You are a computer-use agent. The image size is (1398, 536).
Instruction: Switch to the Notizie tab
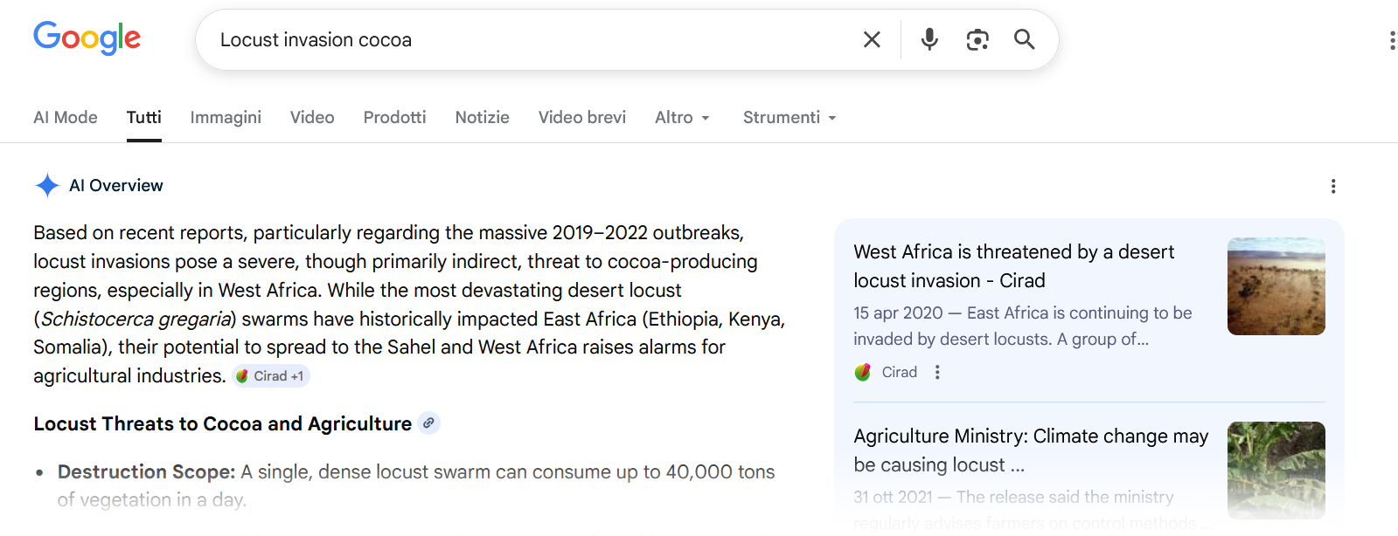point(482,118)
